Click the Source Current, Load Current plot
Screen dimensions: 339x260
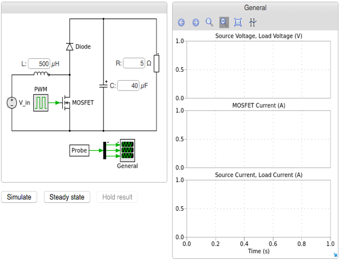tap(259, 209)
